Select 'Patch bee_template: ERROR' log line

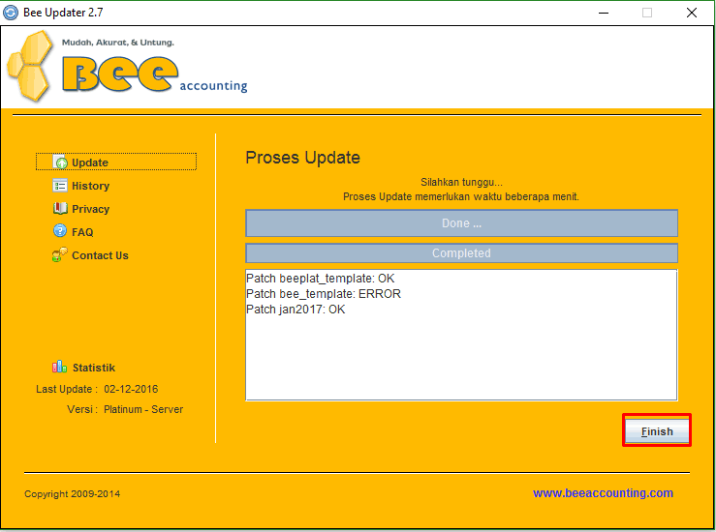coord(324,294)
